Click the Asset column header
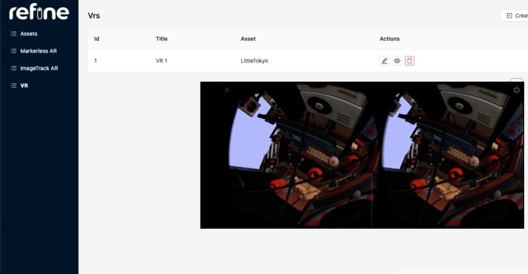Viewport: 528px width, 274px height. point(248,39)
